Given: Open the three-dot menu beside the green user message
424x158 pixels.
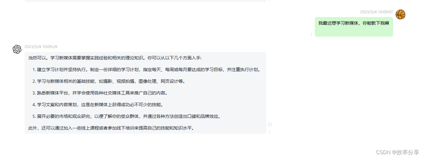Looking at the screenshot, I should coord(311,34).
